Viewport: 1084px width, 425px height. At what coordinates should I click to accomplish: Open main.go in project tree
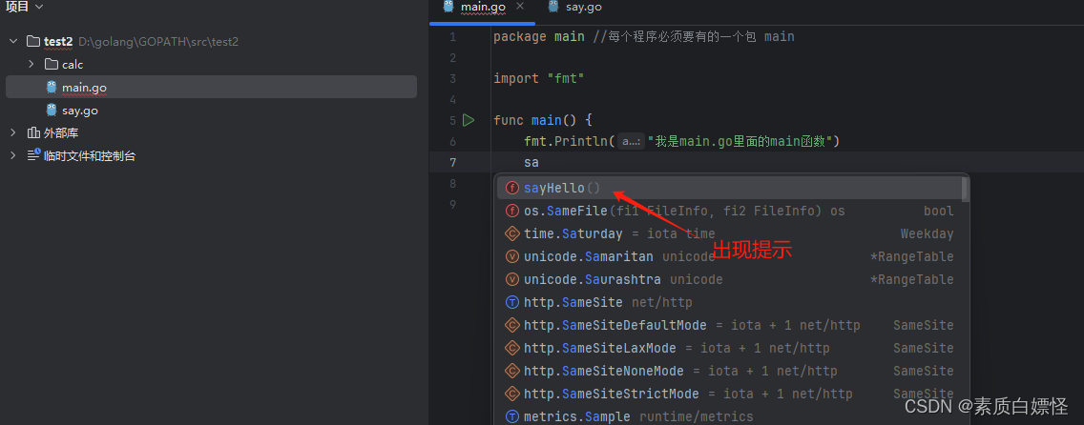84,88
